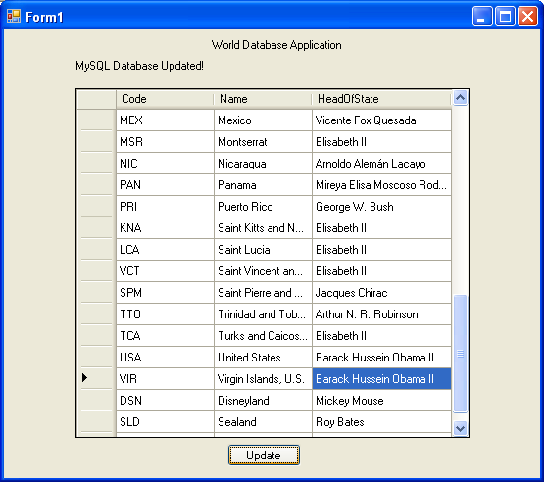Maximize the Form1 window
The height and width of the screenshot is (482, 544).
tap(505, 17)
